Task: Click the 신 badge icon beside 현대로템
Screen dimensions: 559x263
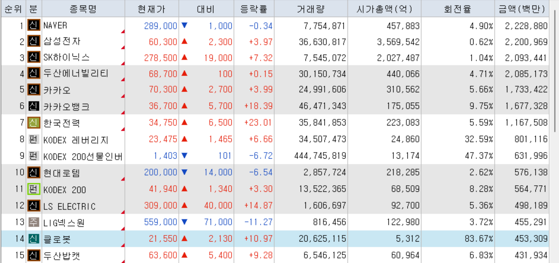Action: (x=34, y=173)
